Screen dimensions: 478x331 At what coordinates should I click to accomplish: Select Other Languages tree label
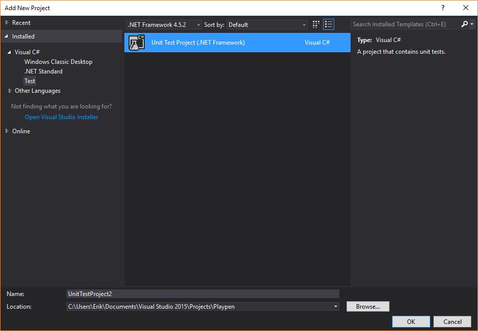[x=38, y=91]
